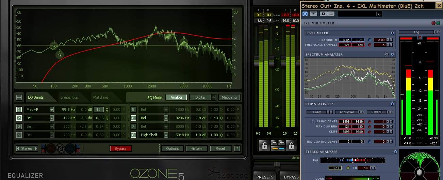Increase the Full Scale Samples threshold of 5

click(391, 45)
